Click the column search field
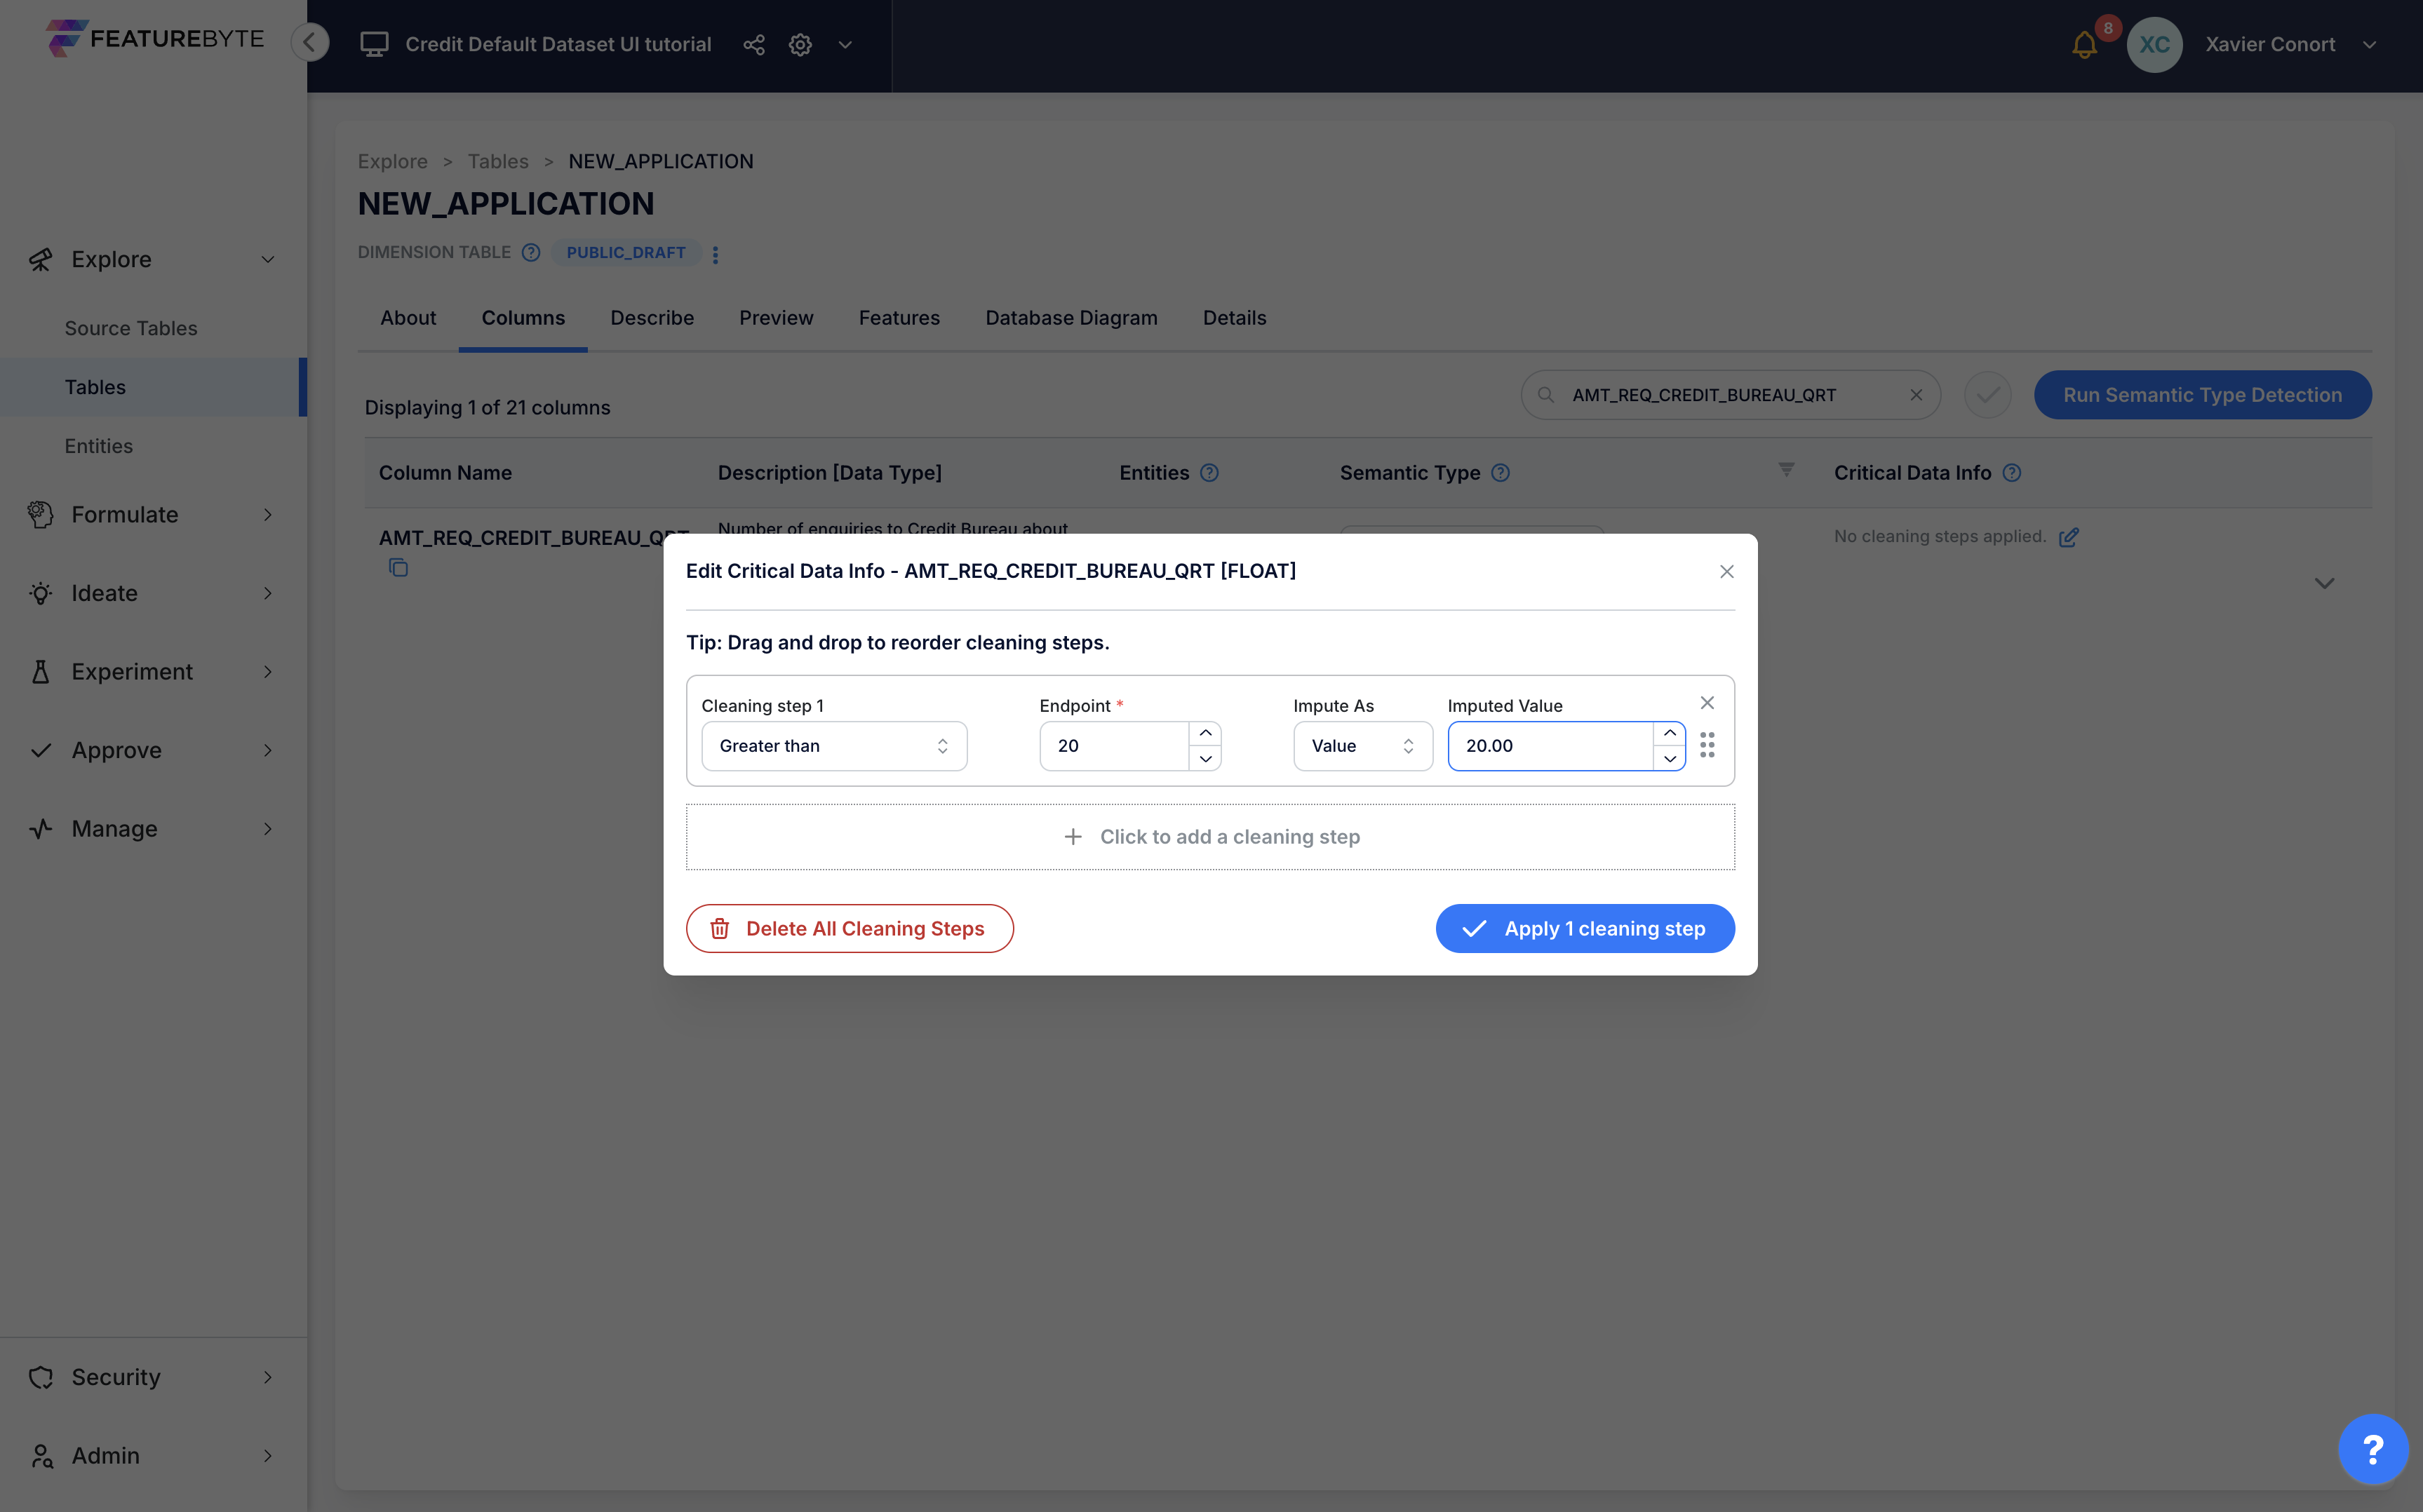Screen dimensions: 2423x1512 1730,395
